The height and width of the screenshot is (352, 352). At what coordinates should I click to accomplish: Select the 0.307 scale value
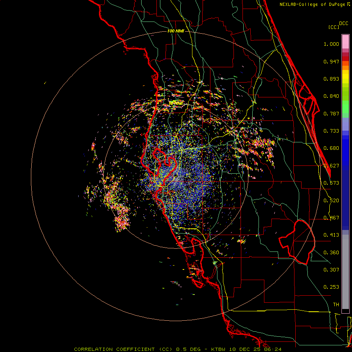331,270
